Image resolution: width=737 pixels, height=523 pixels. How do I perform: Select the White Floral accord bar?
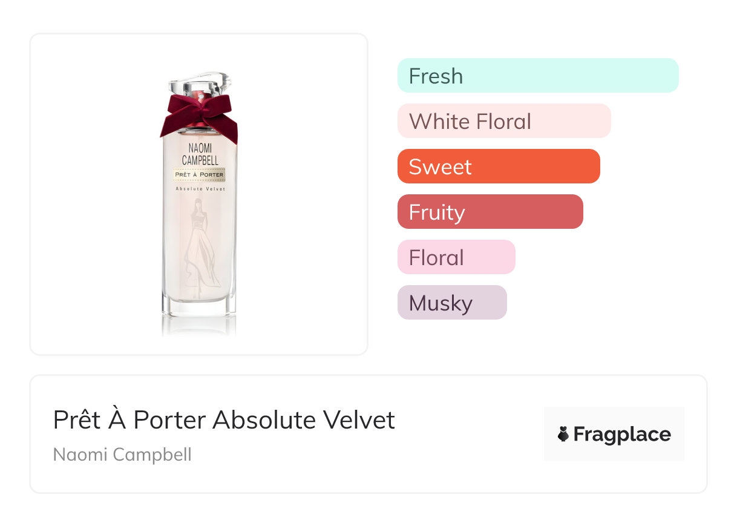pyautogui.click(x=504, y=121)
